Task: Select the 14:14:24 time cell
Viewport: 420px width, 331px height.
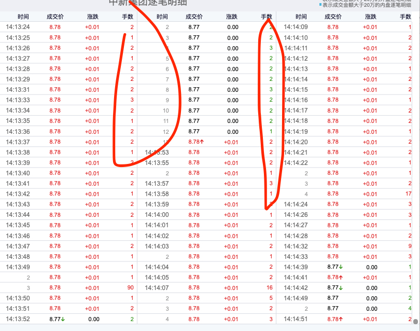Action: [296, 204]
